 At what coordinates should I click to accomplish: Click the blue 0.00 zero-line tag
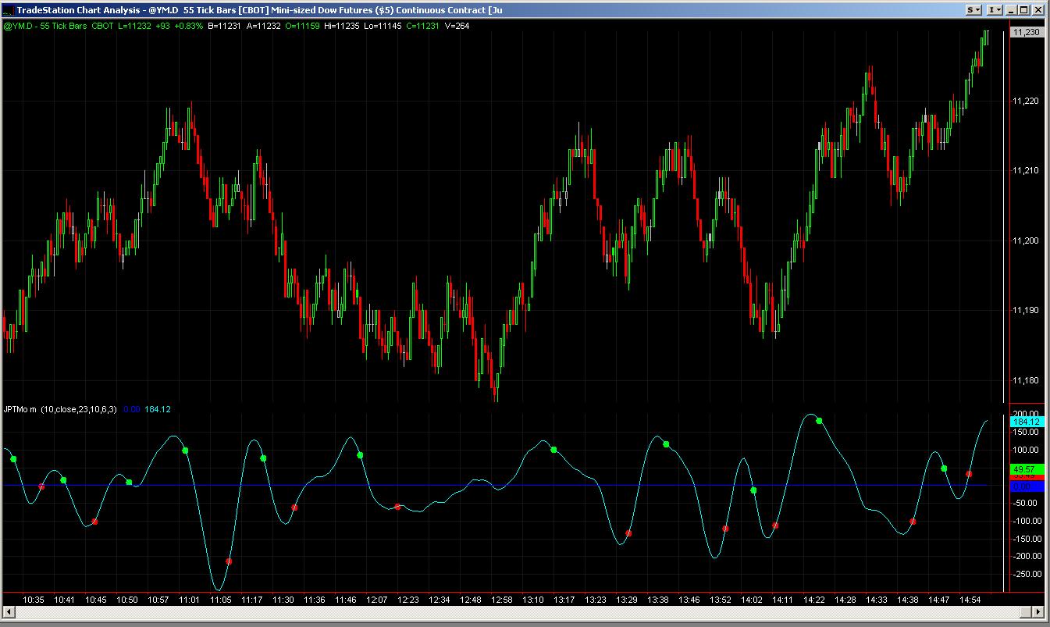pyautogui.click(x=1025, y=486)
